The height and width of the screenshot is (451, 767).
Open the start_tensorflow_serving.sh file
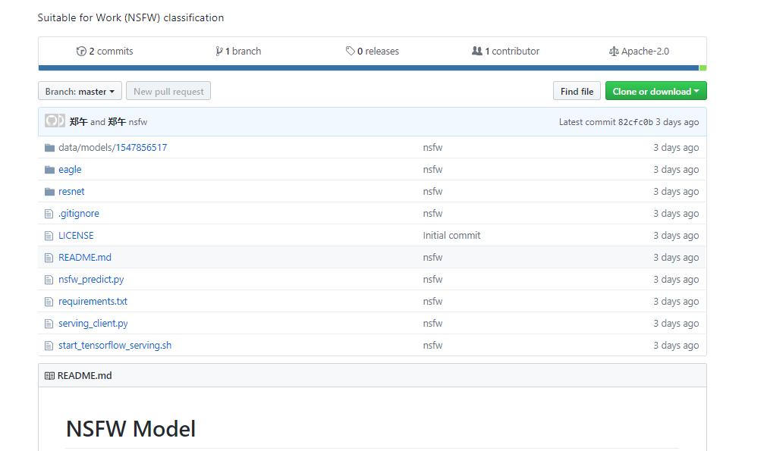(115, 346)
